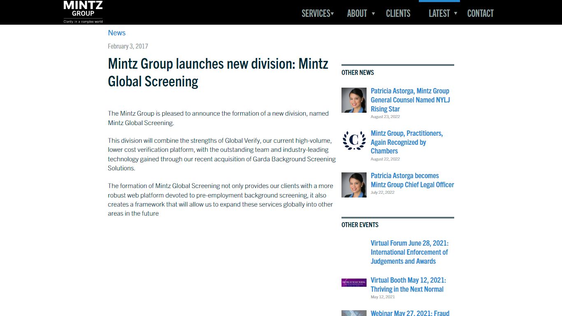This screenshot has width=562, height=316.
Task: Select paragraph starting 'The formation of Mintz Global'
Action: point(221,200)
